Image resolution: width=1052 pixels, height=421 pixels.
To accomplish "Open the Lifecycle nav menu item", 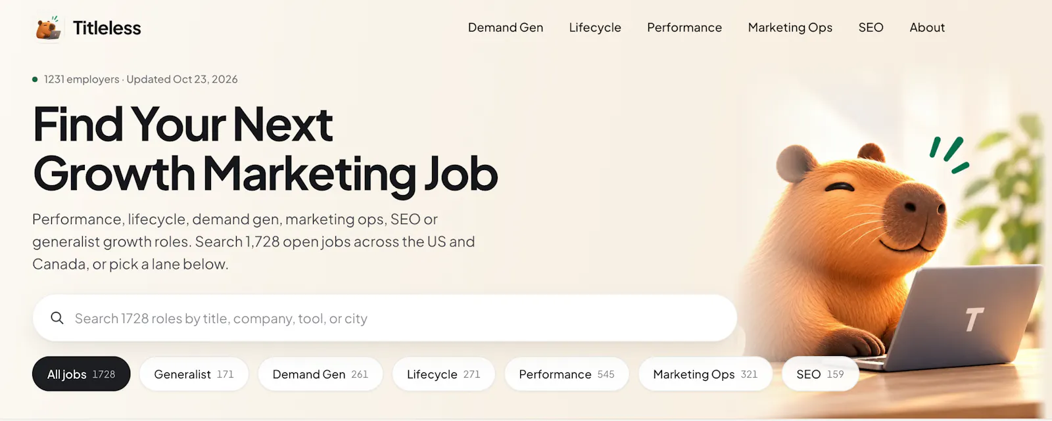I will (x=595, y=28).
